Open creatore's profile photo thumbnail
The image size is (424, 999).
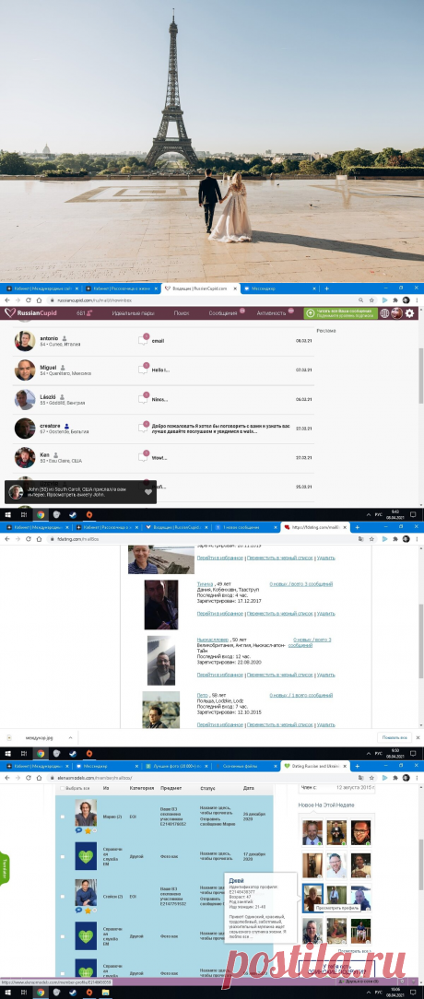click(x=25, y=429)
